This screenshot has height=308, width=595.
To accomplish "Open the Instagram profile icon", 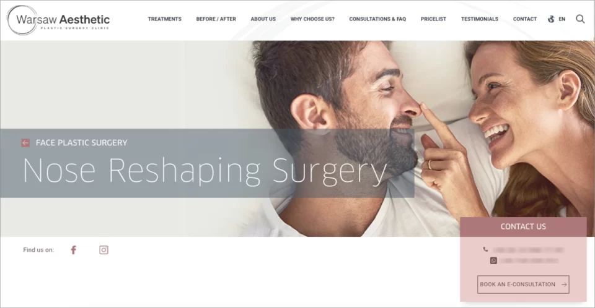I will (104, 250).
